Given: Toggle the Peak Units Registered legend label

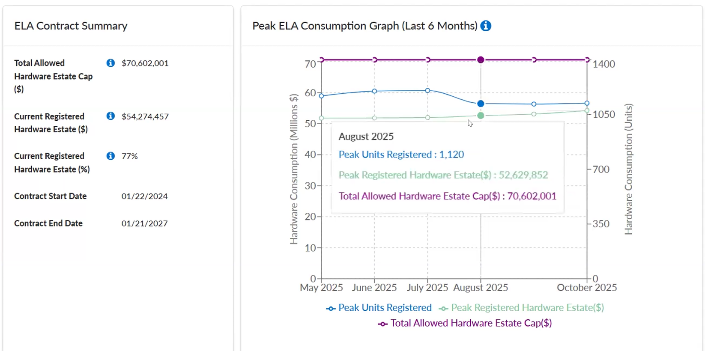Looking at the screenshot, I should (x=385, y=308).
